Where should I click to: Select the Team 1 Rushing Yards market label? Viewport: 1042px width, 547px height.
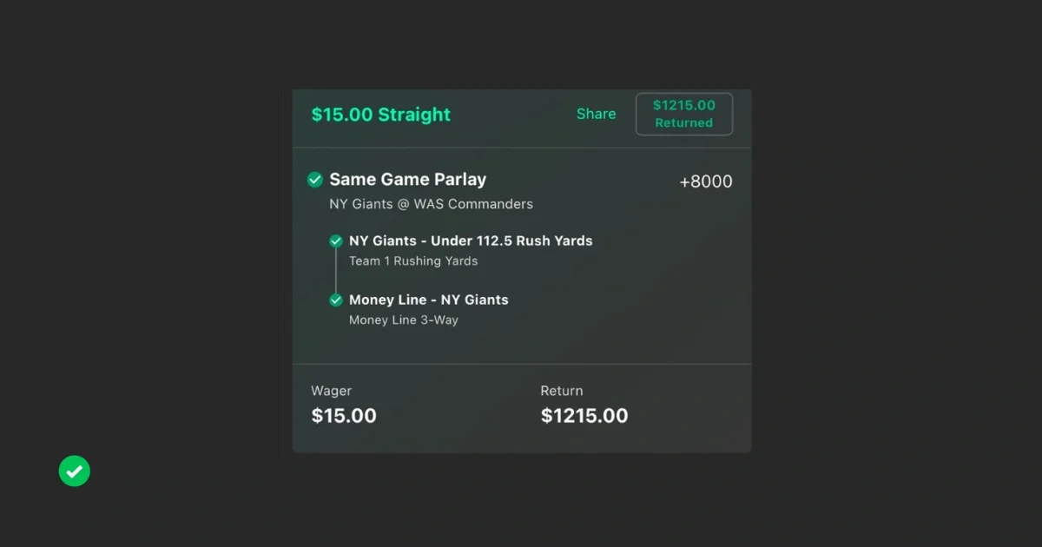pos(413,260)
